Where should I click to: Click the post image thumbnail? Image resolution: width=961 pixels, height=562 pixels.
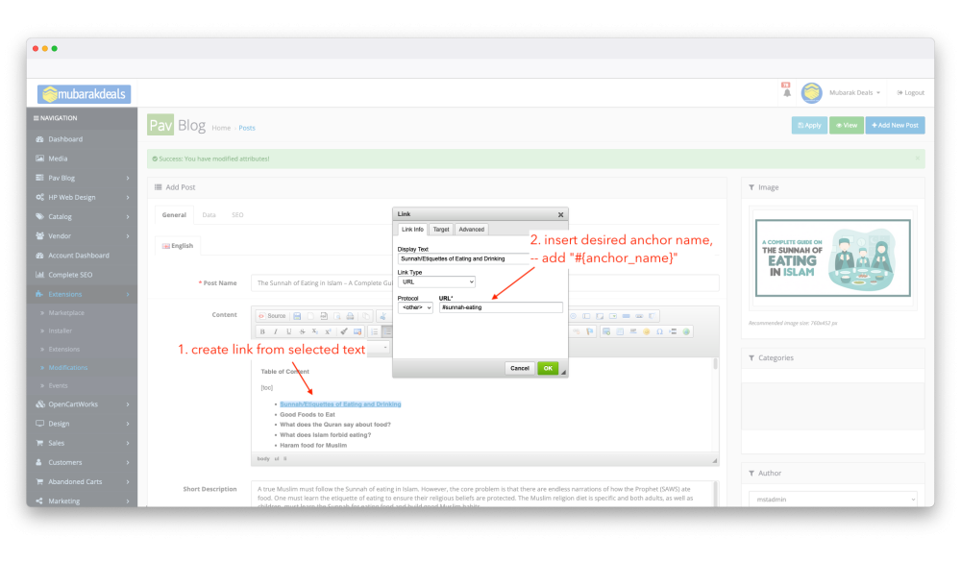(x=832, y=257)
